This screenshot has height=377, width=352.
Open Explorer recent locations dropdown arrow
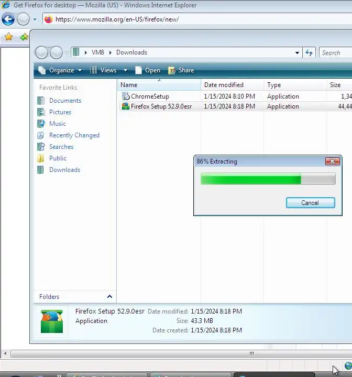67,52
